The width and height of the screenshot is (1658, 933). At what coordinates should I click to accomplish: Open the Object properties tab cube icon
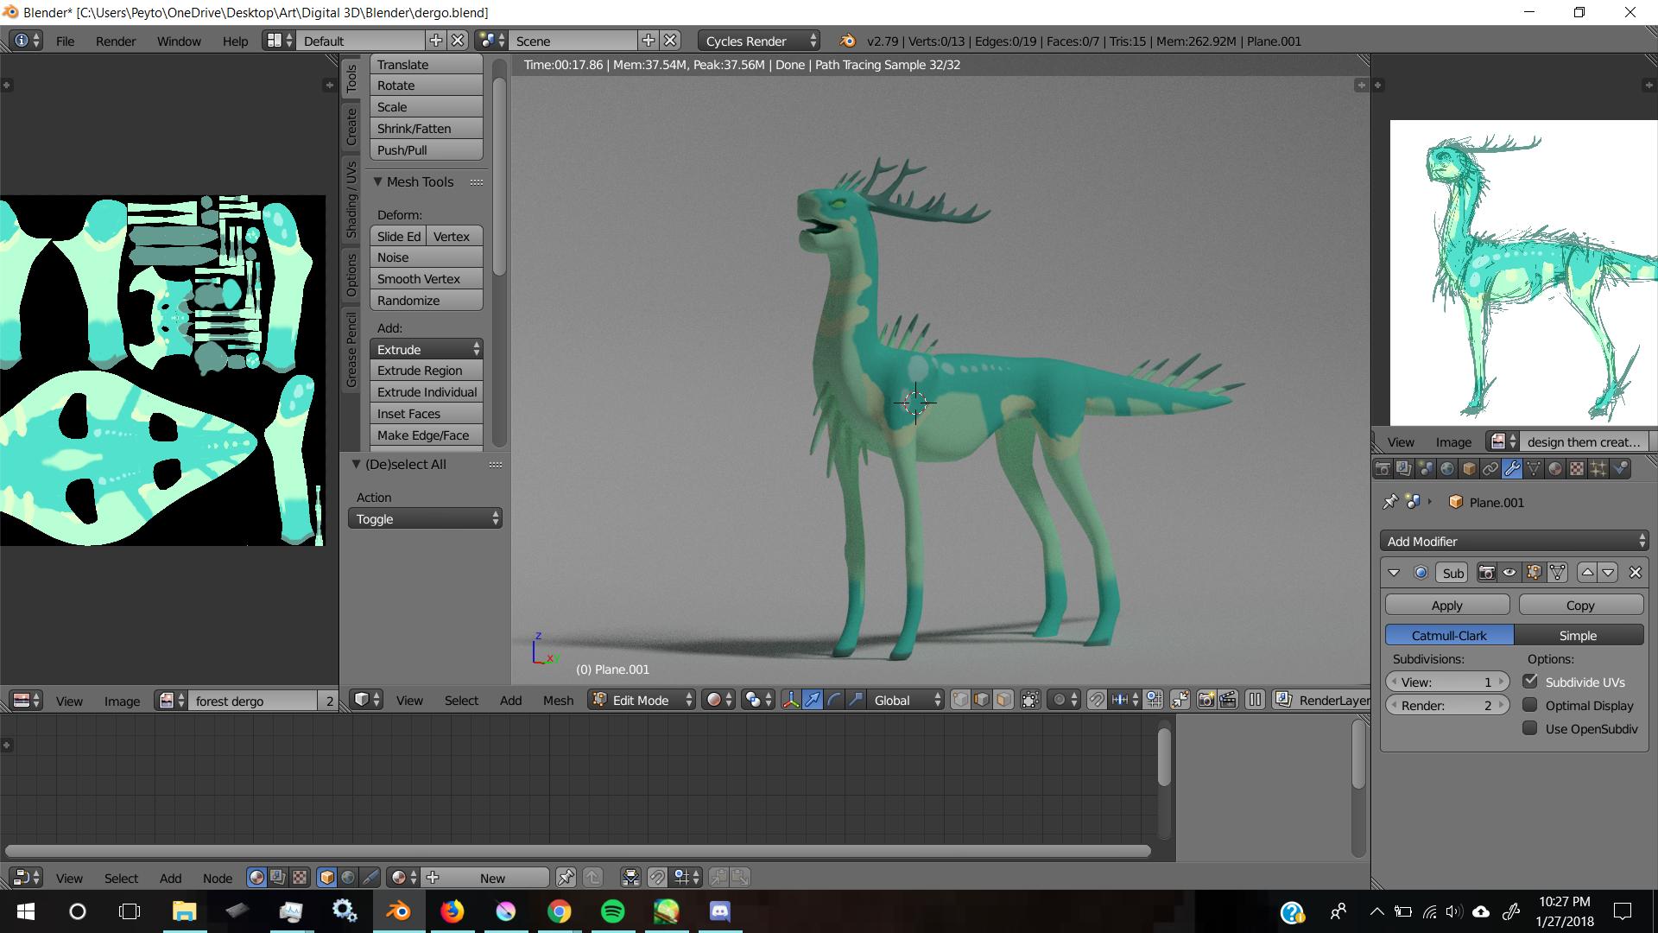pos(1469,468)
